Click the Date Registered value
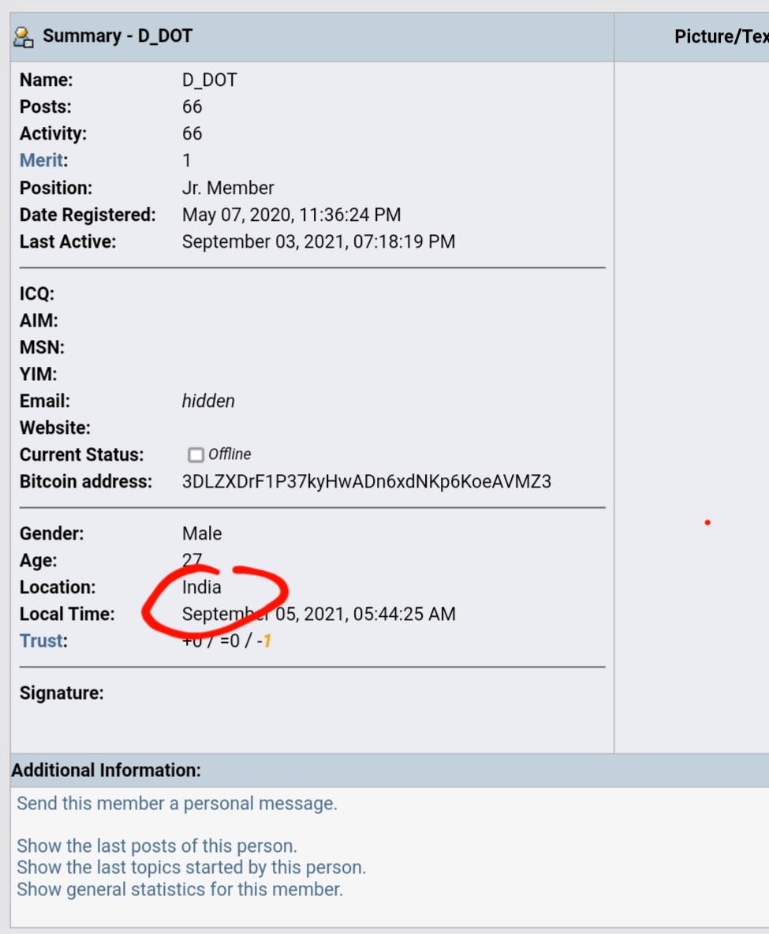The height and width of the screenshot is (934, 769). click(x=291, y=215)
